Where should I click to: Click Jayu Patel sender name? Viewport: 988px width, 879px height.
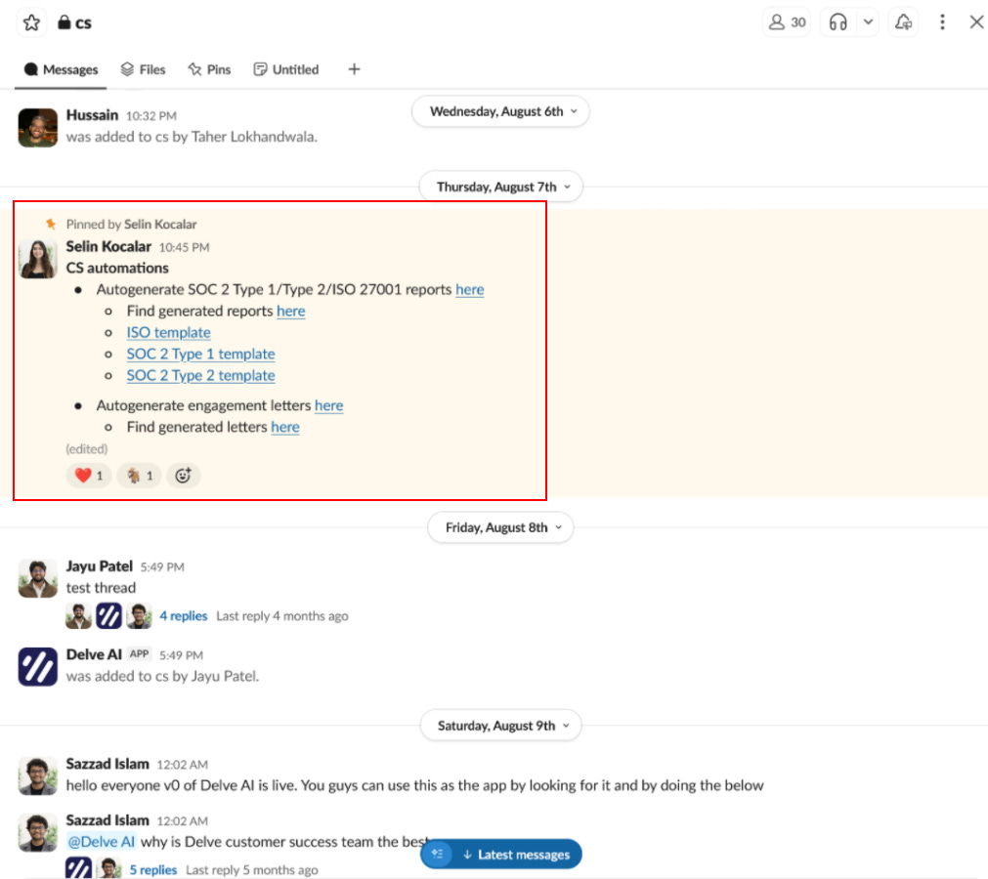tap(99, 566)
